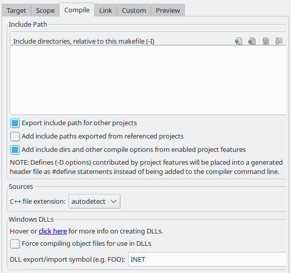Click inside the empty include directories list
Image resolution: width=291 pixels, height=273 pixels.
click(x=148, y=80)
